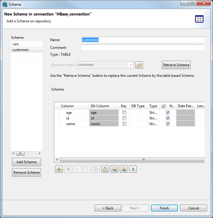This screenshot has width=213, height=218.
Task: Open Type cell dropdown for id row
Action: pos(153,118)
